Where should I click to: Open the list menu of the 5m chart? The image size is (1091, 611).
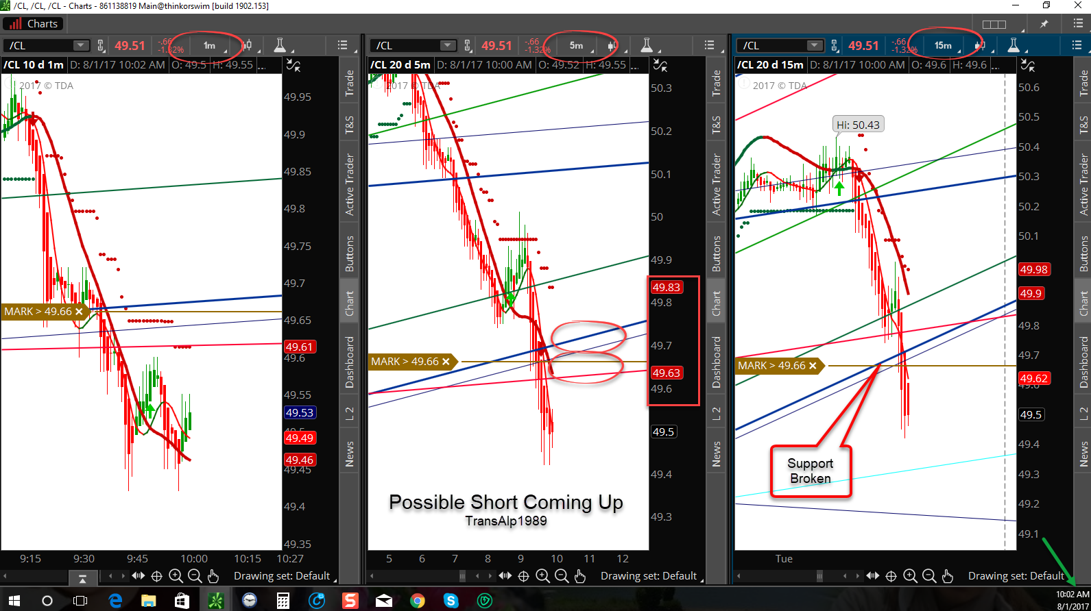tap(710, 45)
